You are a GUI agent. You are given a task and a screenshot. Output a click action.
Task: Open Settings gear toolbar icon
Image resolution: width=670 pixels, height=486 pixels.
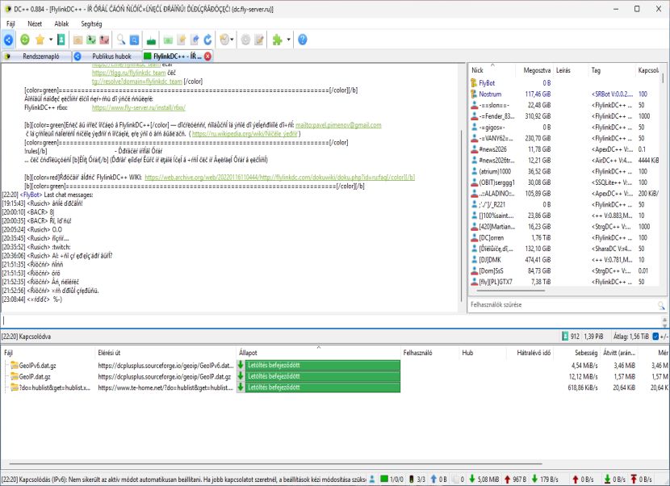(245, 40)
